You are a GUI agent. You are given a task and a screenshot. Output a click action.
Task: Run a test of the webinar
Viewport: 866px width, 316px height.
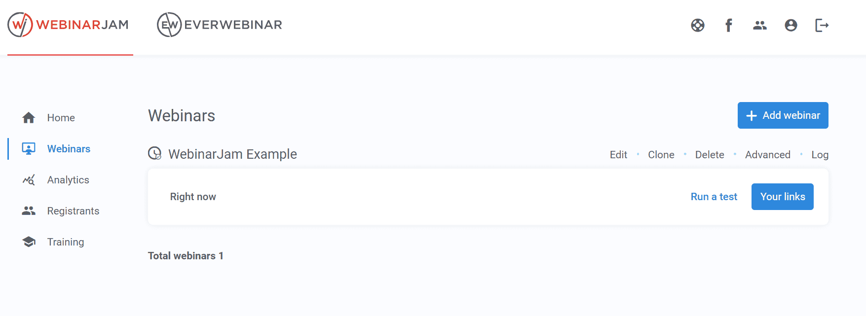714,197
